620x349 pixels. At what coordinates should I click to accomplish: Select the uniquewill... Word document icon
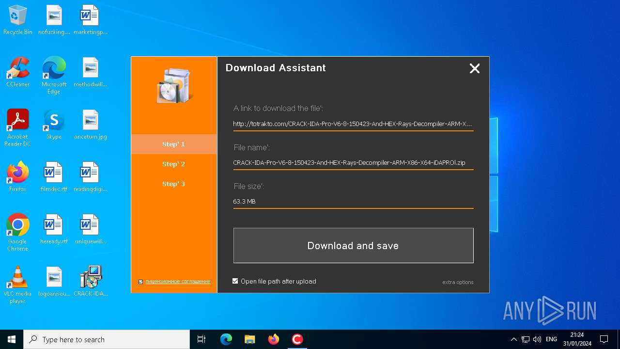click(x=91, y=230)
